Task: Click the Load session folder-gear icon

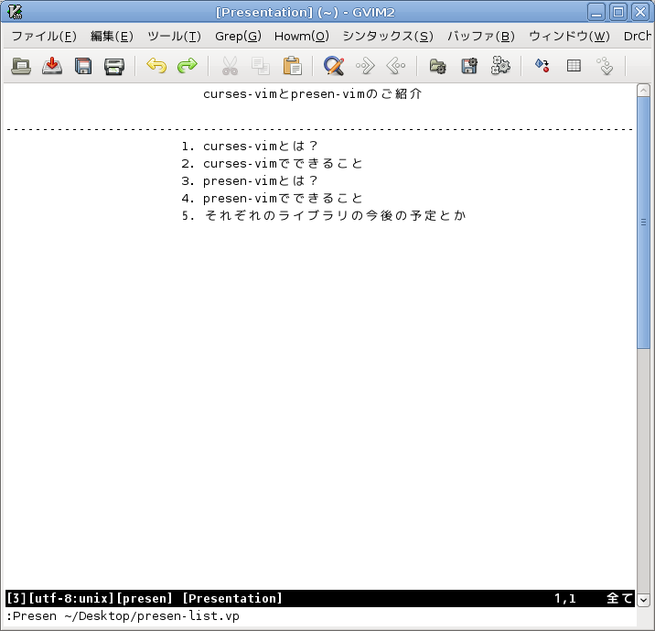Action: click(x=438, y=66)
